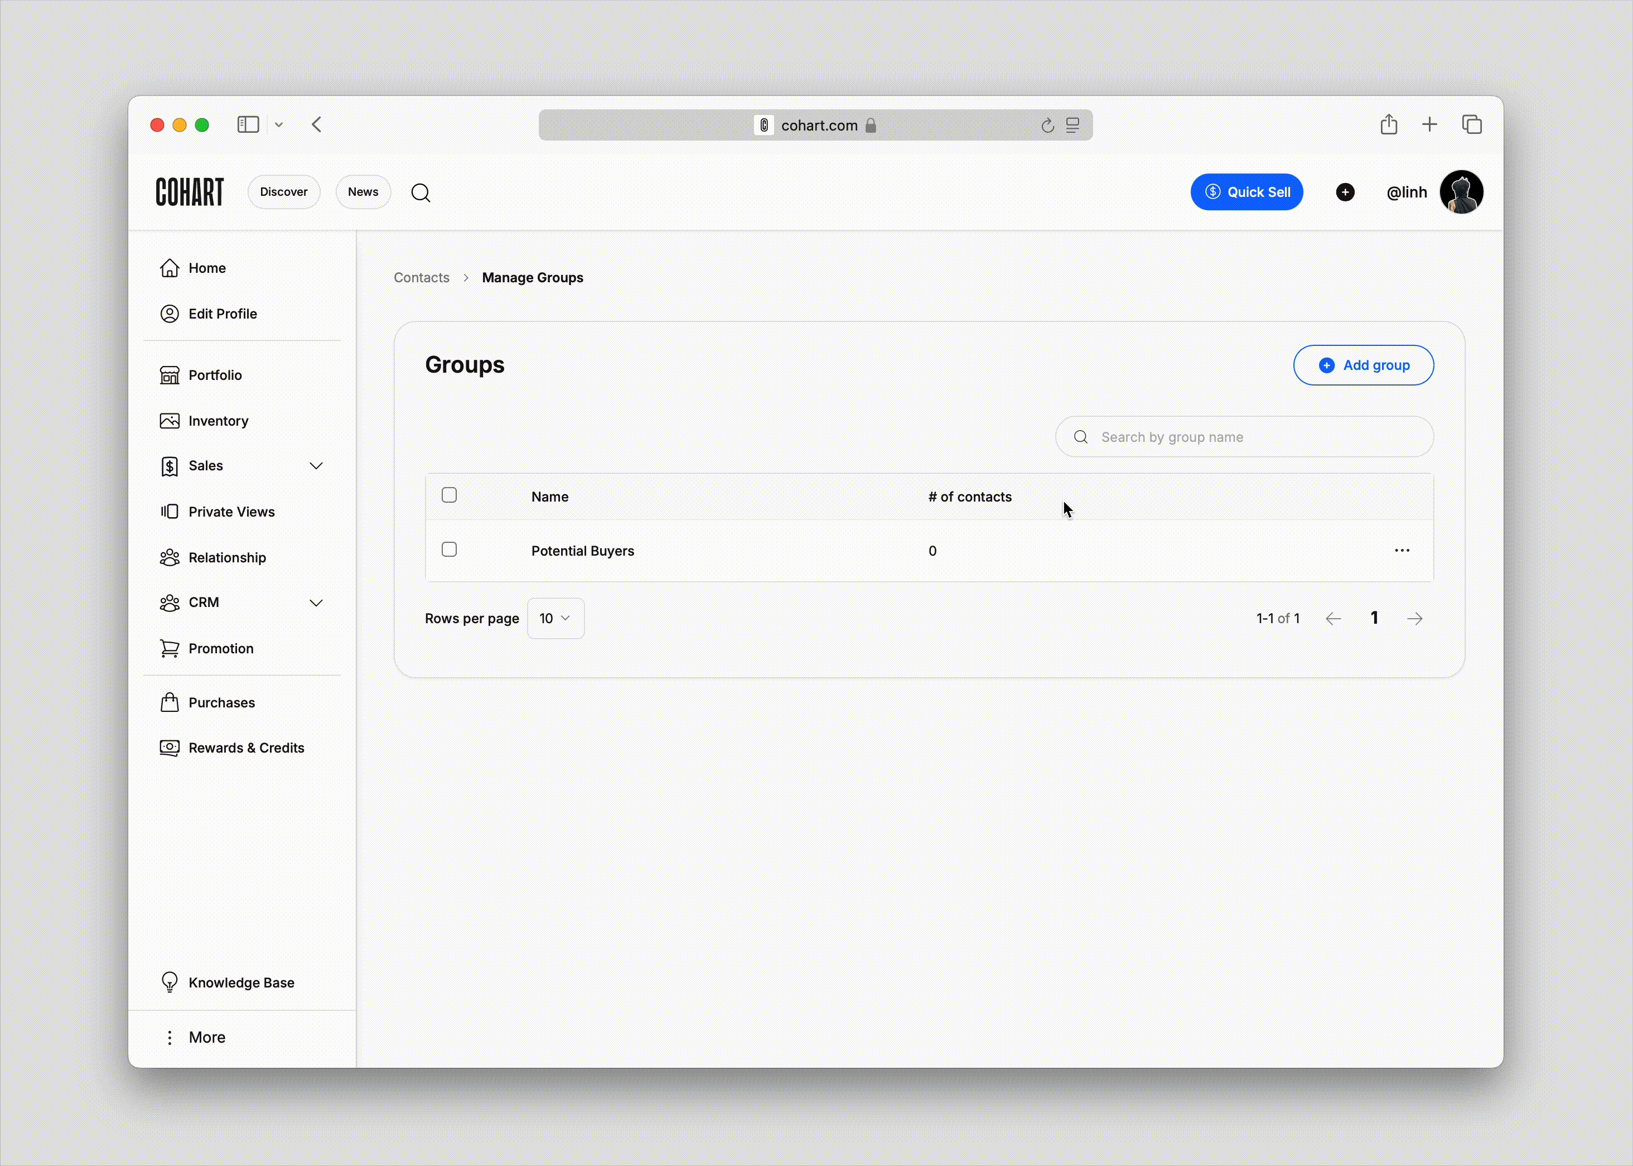Image resolution: width=1633 pixels, height=1166 pixels.
Task: Click the Groups heading
Action: tap(465, 365)
